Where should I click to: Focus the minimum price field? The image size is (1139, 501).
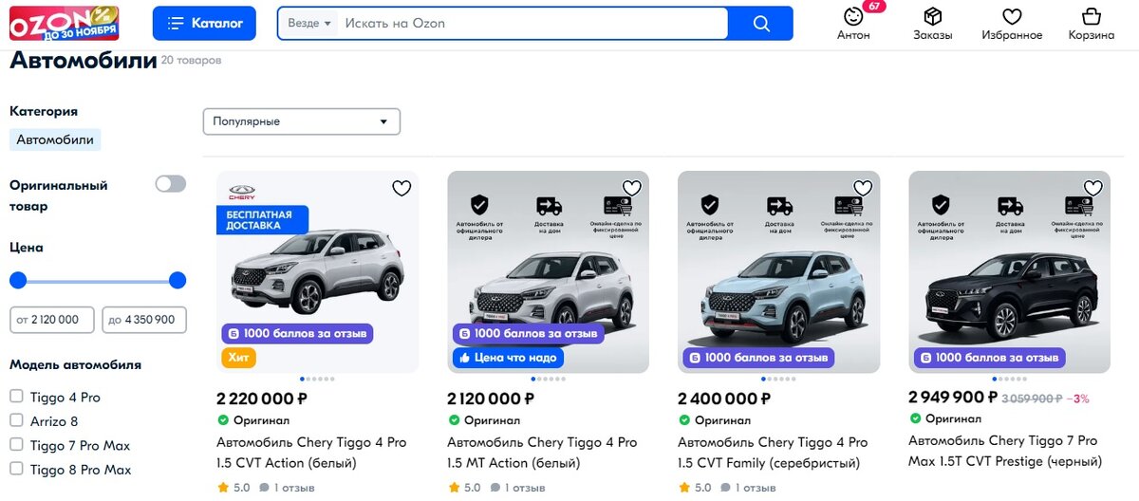pos(52,320)
